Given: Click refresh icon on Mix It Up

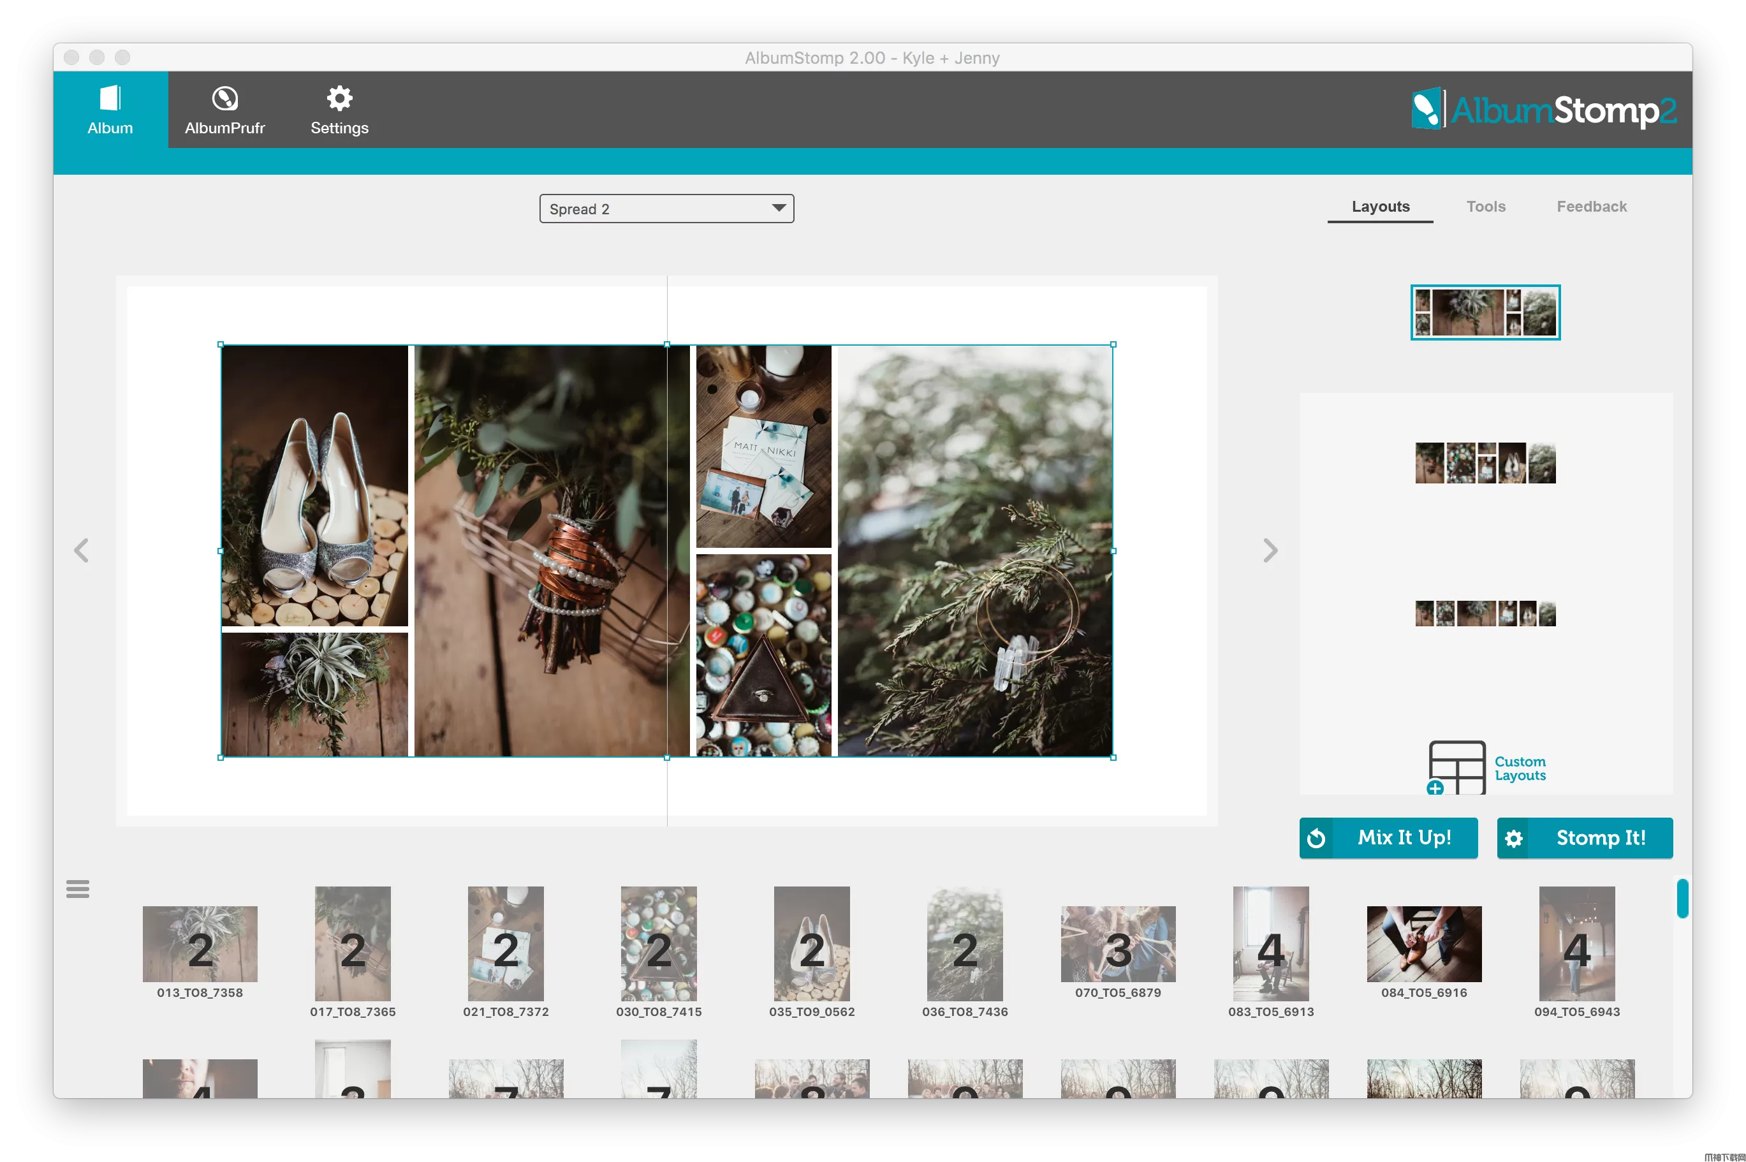Looking at the screenshot, I should [1316, 838].
